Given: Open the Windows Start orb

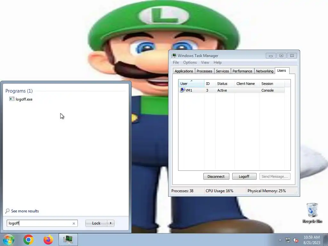Looking at the screenshot, I should point(8,240).
